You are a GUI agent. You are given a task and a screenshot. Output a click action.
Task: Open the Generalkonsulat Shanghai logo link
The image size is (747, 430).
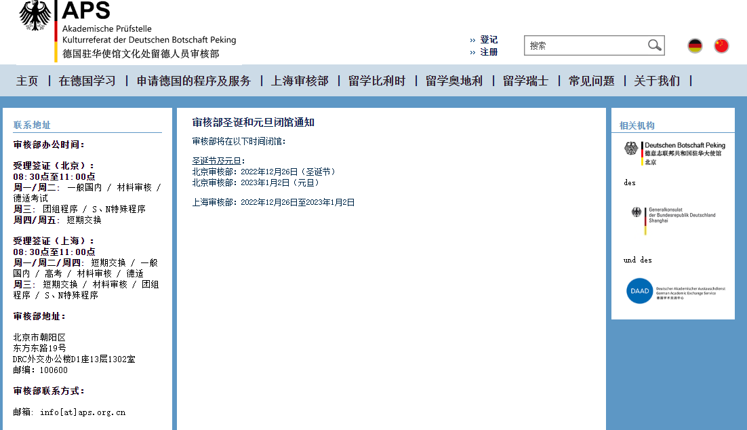673,216
